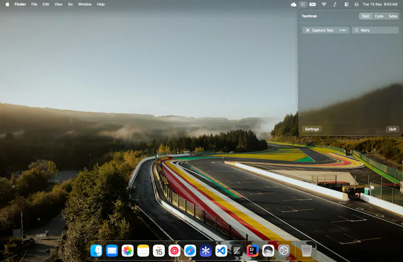
Task: Click the date and time in menu bar
Action: click(380, 5)
